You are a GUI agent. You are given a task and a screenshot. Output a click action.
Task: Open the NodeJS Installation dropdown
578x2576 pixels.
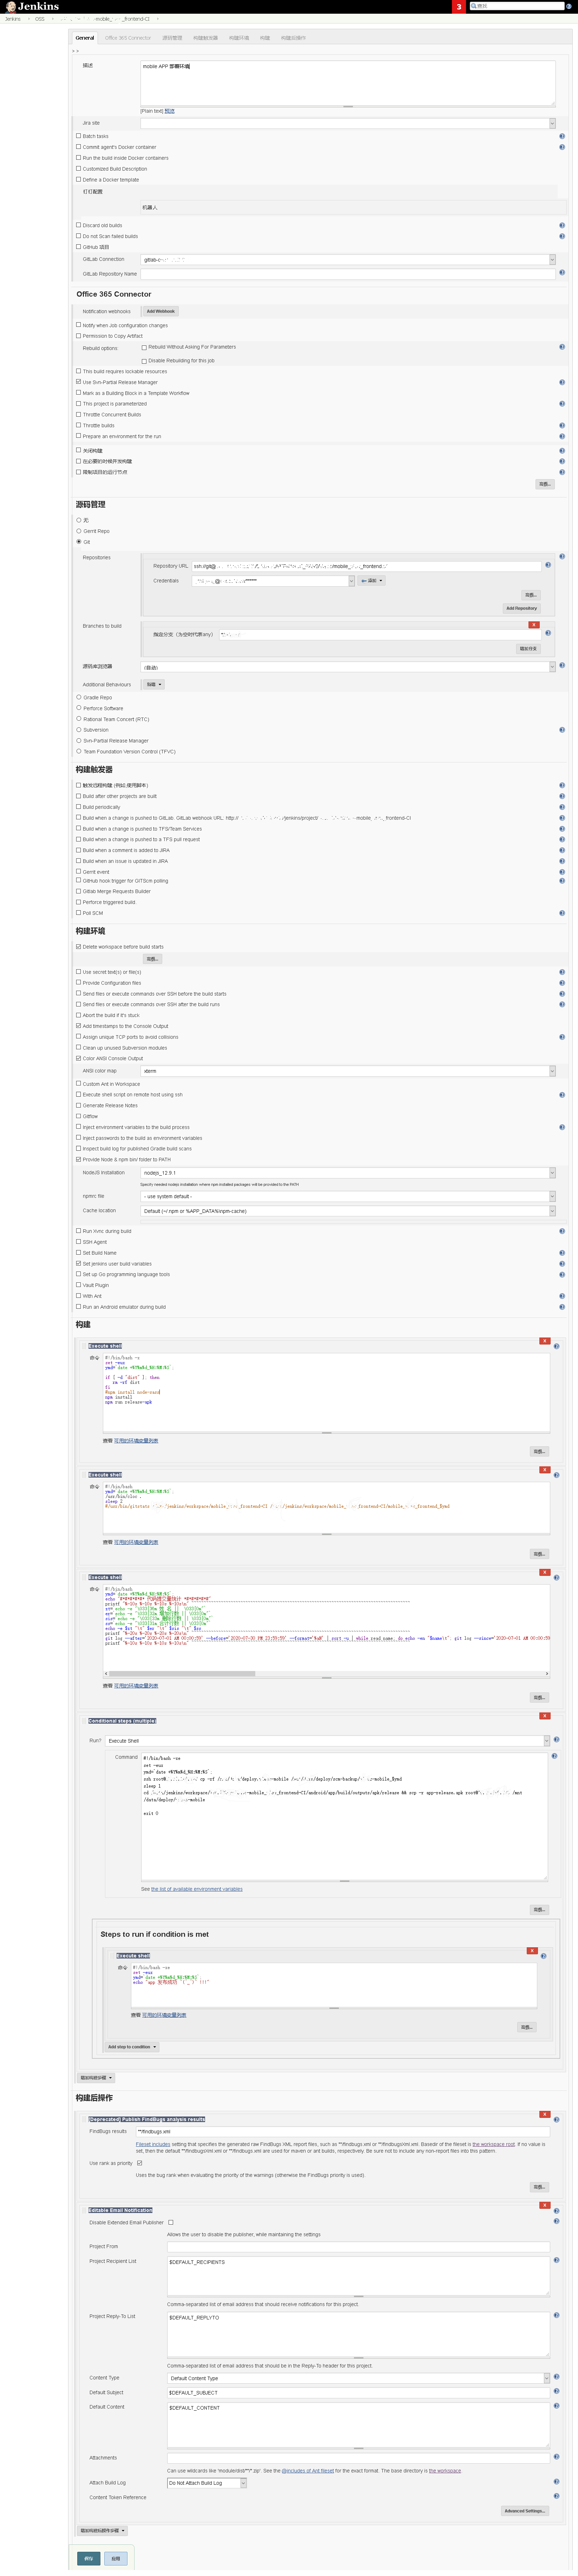click(x=348, y=1173)
